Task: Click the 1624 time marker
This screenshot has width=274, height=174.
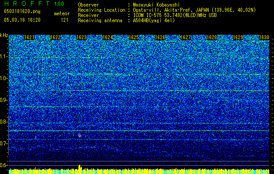Action: (x=108, y=37)
